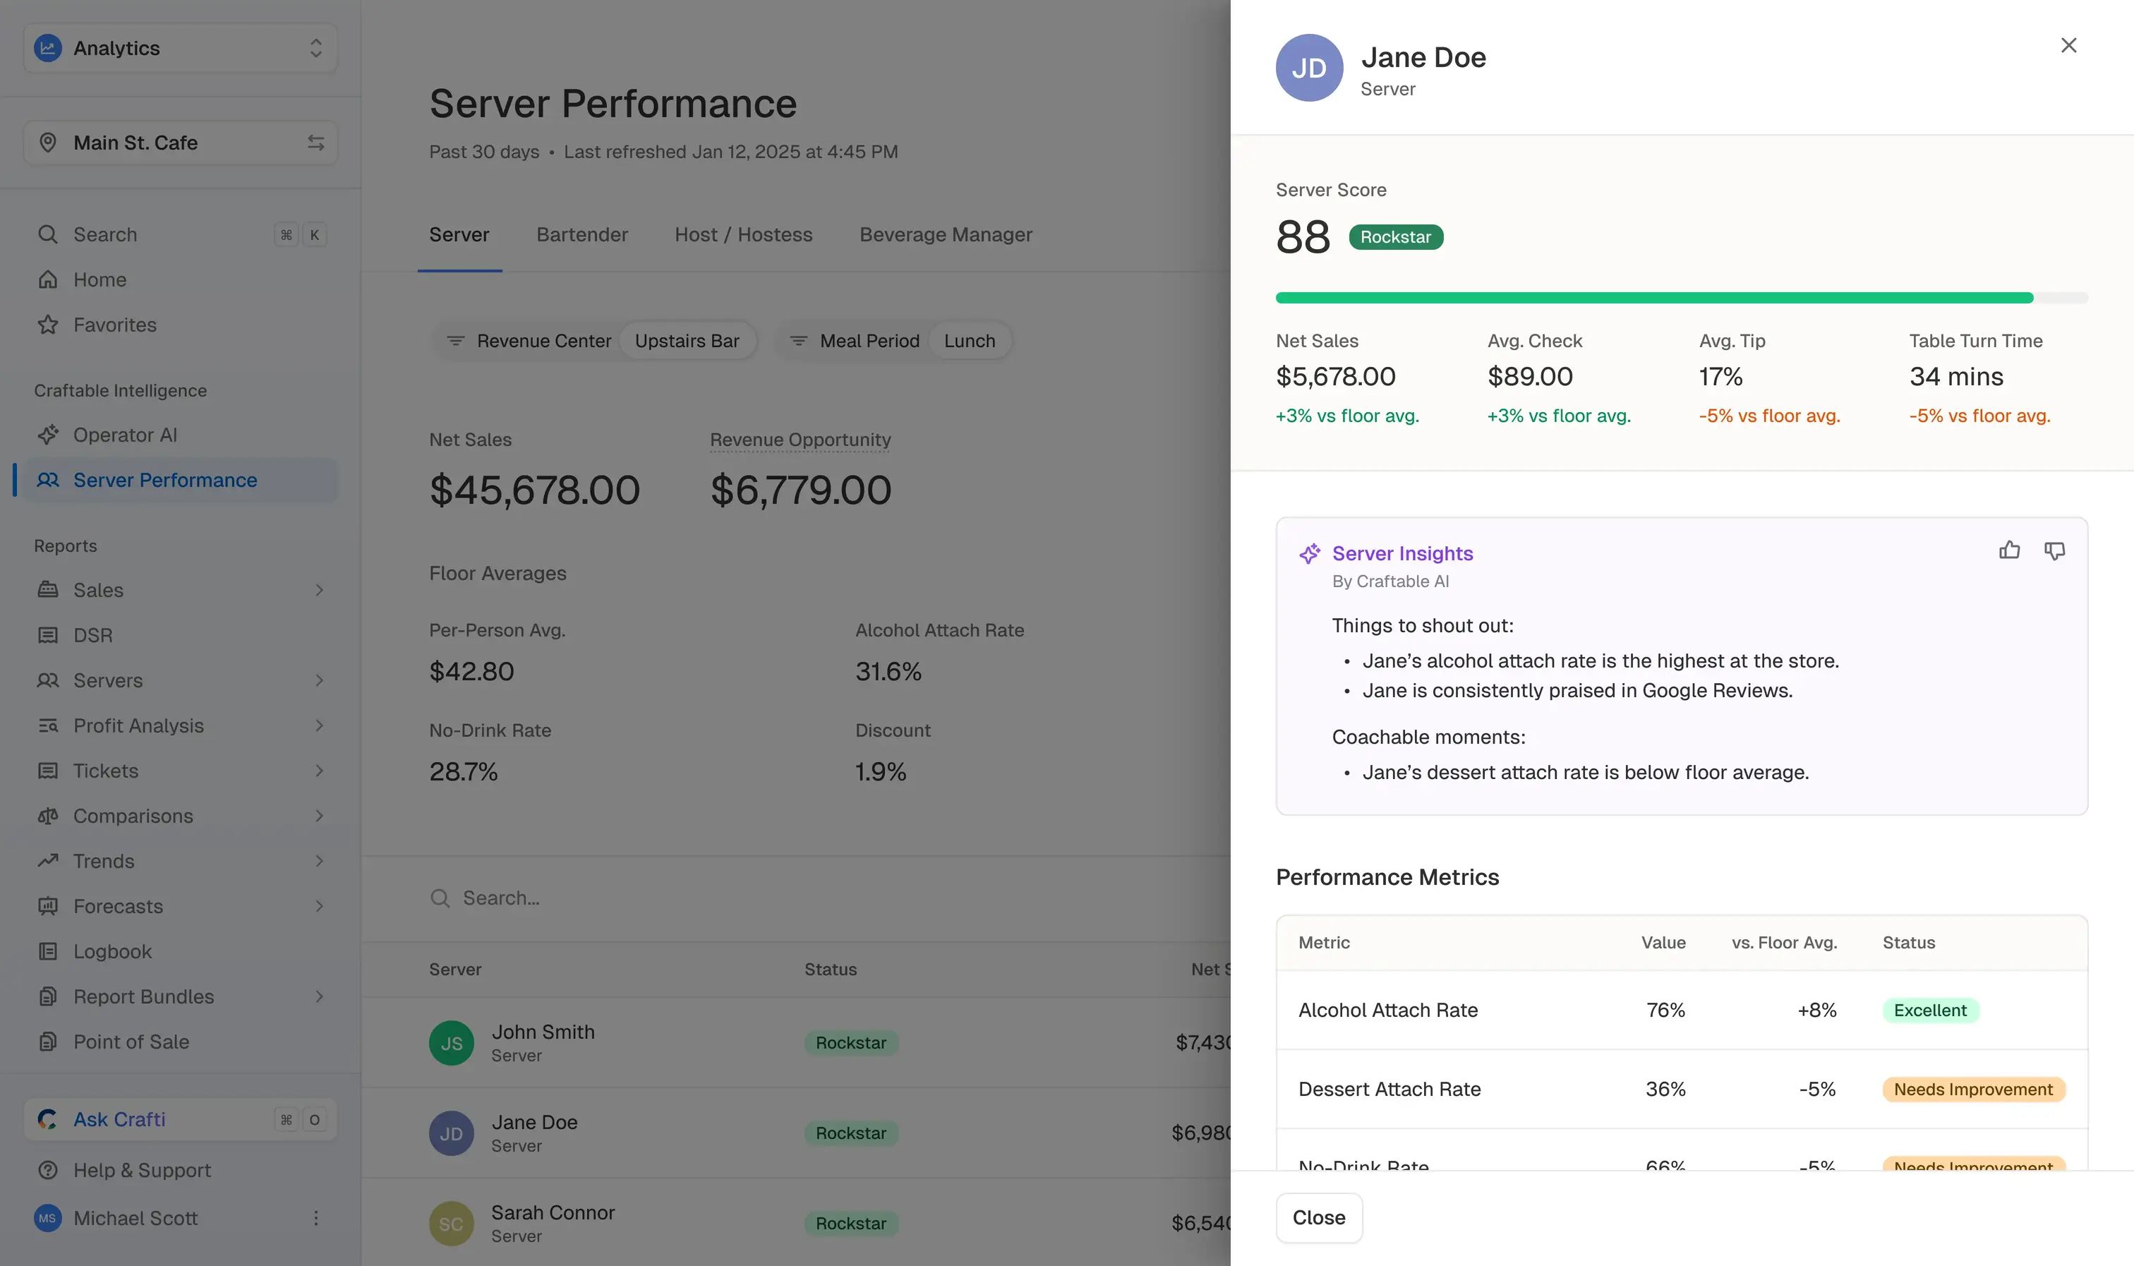This screenshot has width=2134, height=1266.
Task: Click the DSR report icon
Action: pos(48,636)
